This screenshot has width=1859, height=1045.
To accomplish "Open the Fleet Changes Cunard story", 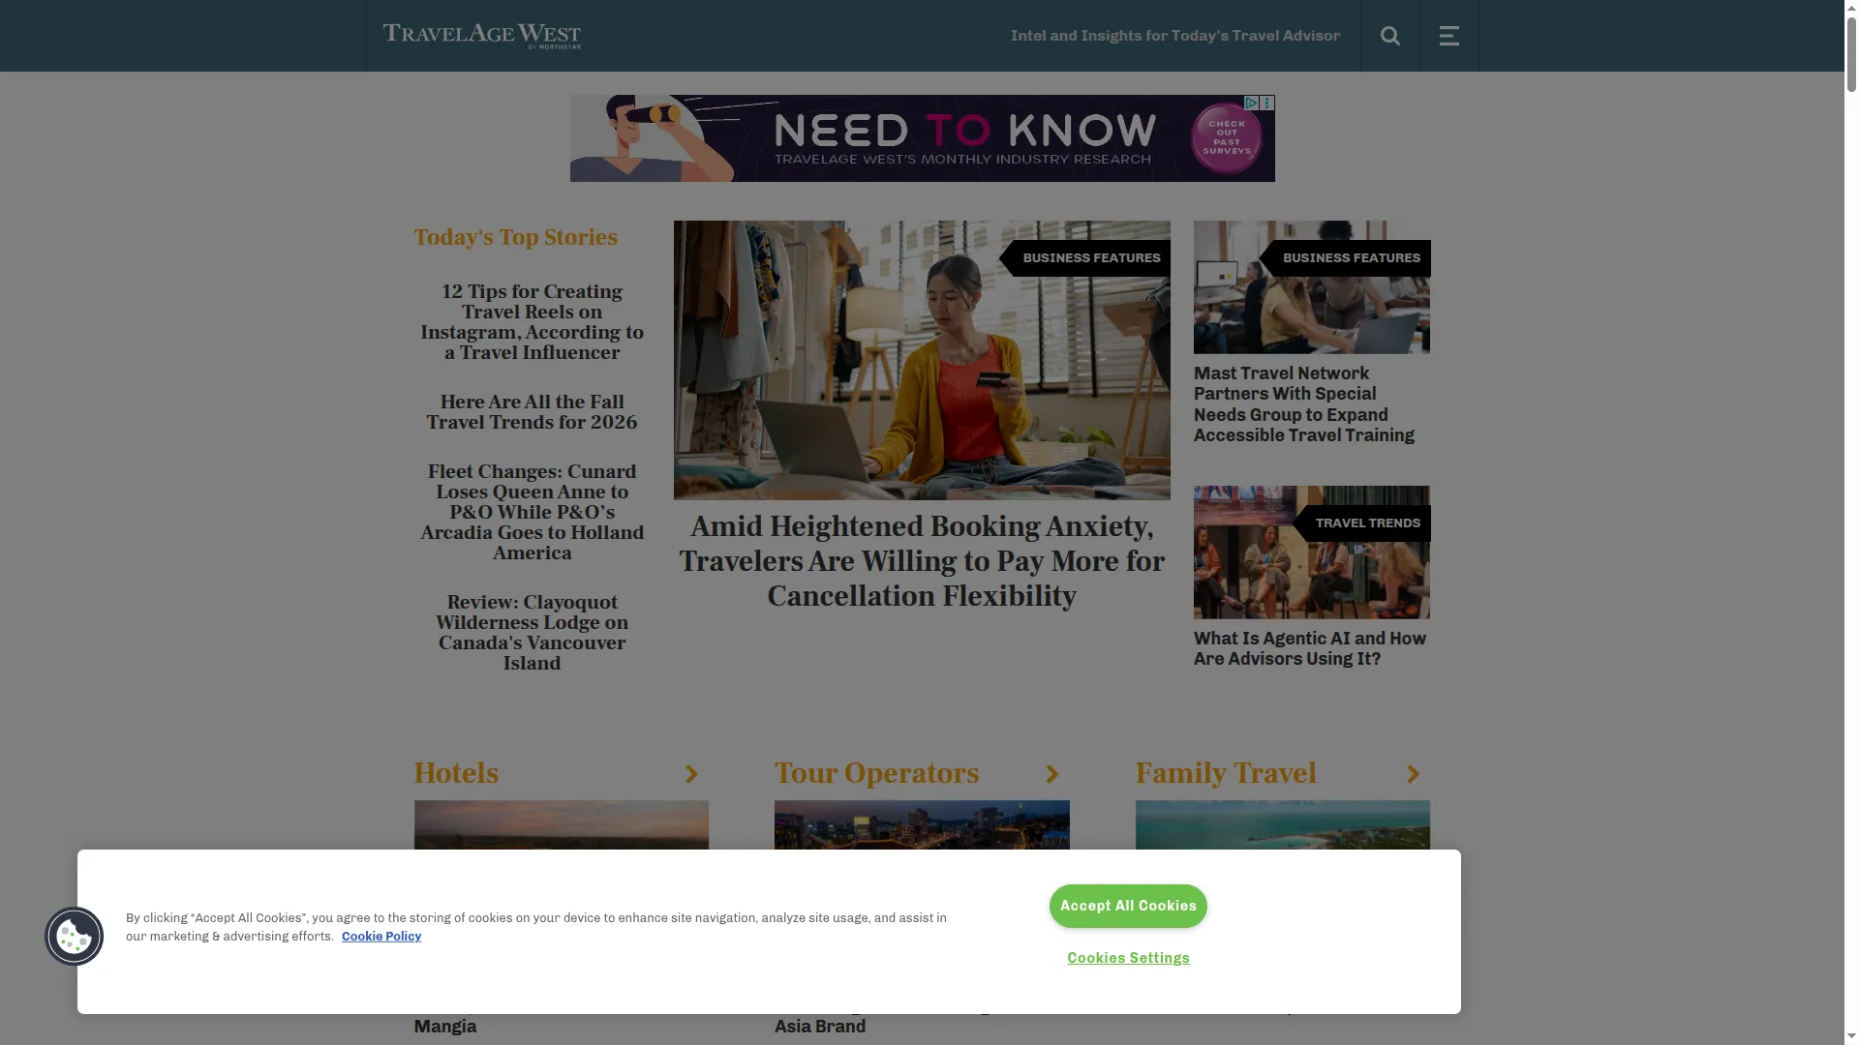I will (x=532, y=512).
